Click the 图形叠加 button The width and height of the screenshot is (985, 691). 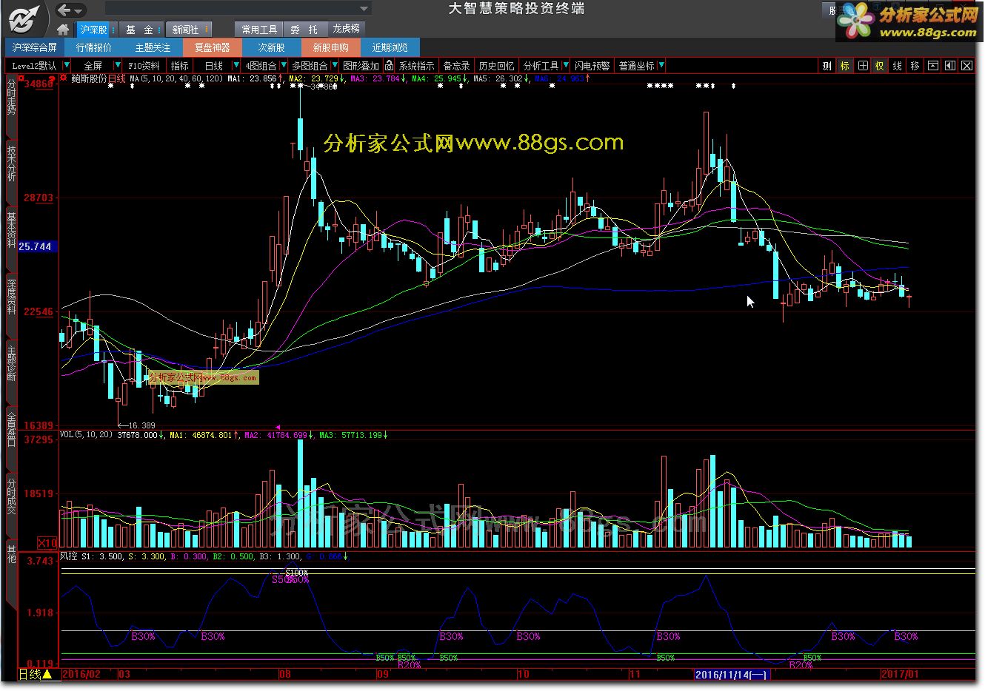pos(361,66)
